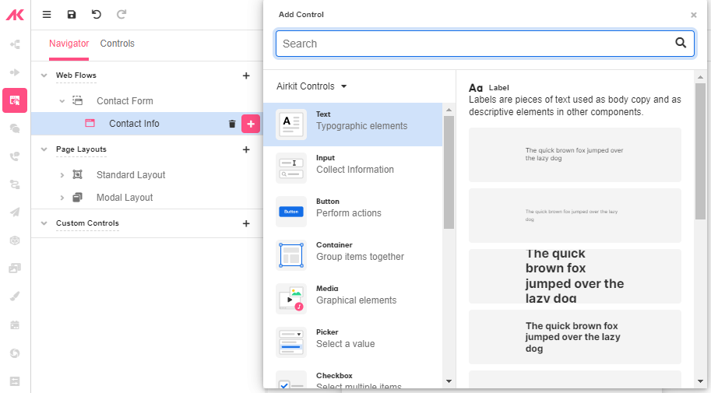Choose the Button control category

[x=353, y=212]
